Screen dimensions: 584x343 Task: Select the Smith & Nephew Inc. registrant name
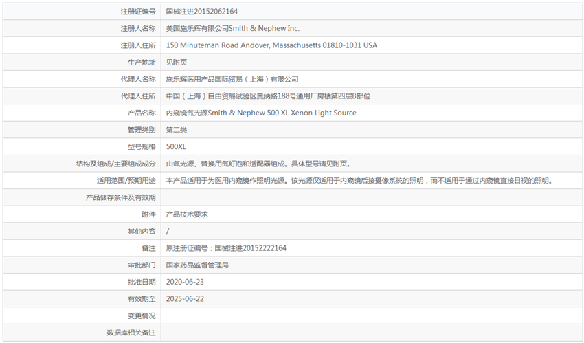[x=233, y=29]
